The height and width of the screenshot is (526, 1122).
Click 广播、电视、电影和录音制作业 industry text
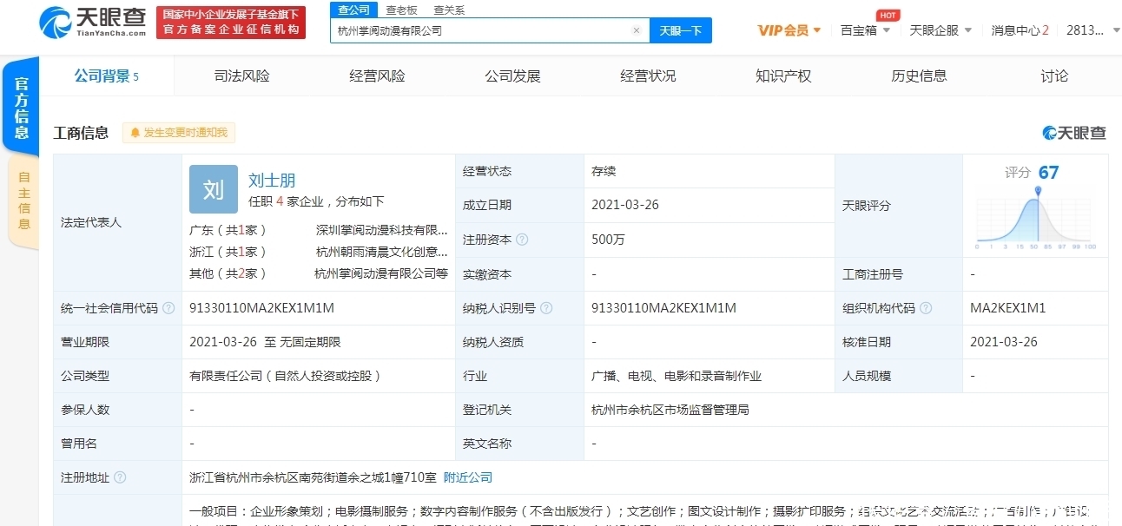coord(676,376)
